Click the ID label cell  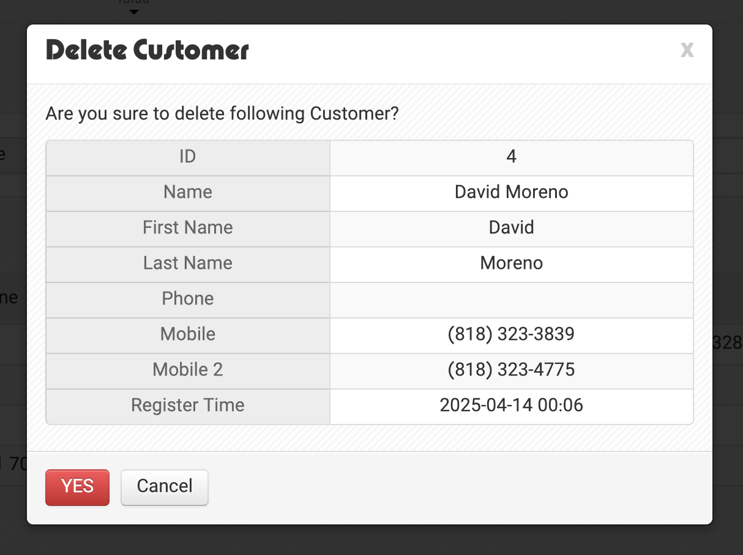[x=188, y=158]
